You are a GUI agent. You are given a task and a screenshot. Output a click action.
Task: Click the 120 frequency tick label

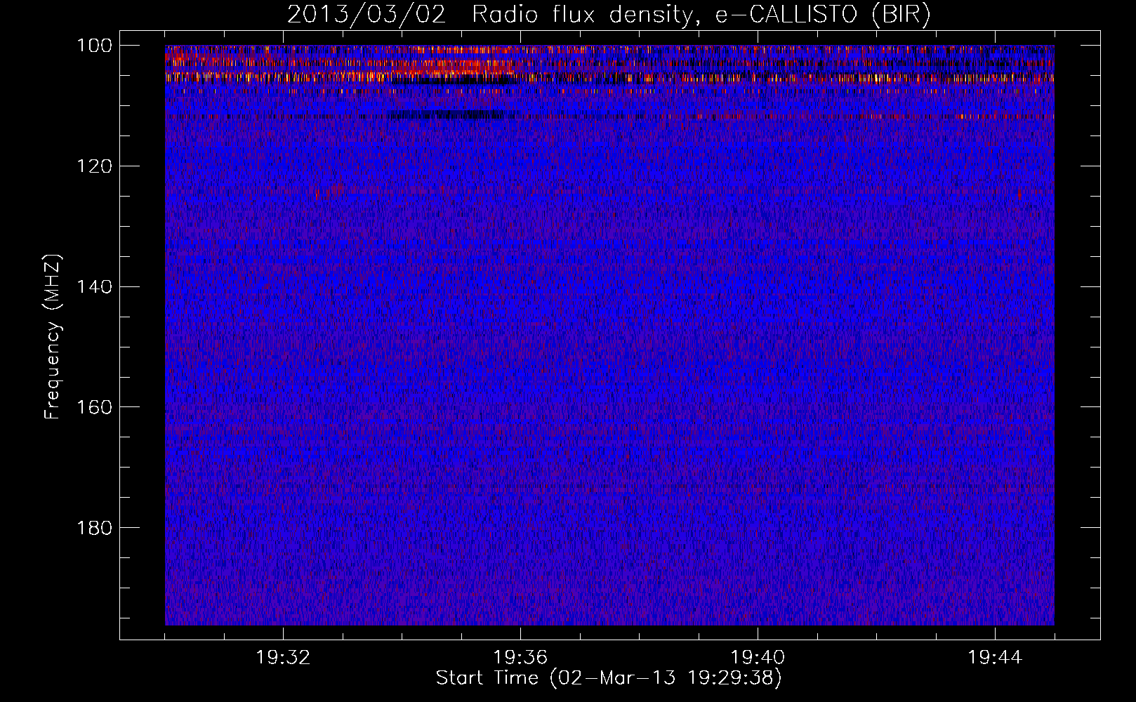94,166
